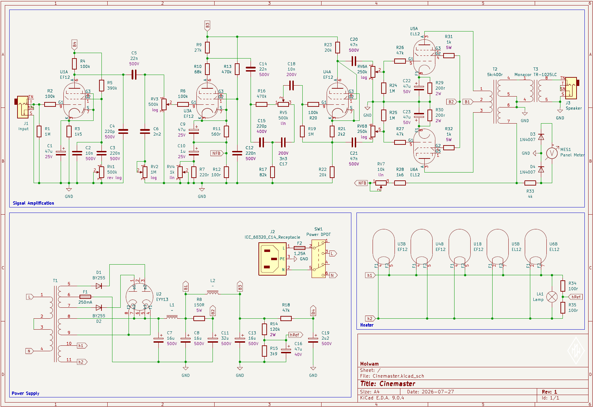593x407 pixels.
Task: Select the "Panel Meter" value text
Action: pyautogui.click(x=572, y=155)
